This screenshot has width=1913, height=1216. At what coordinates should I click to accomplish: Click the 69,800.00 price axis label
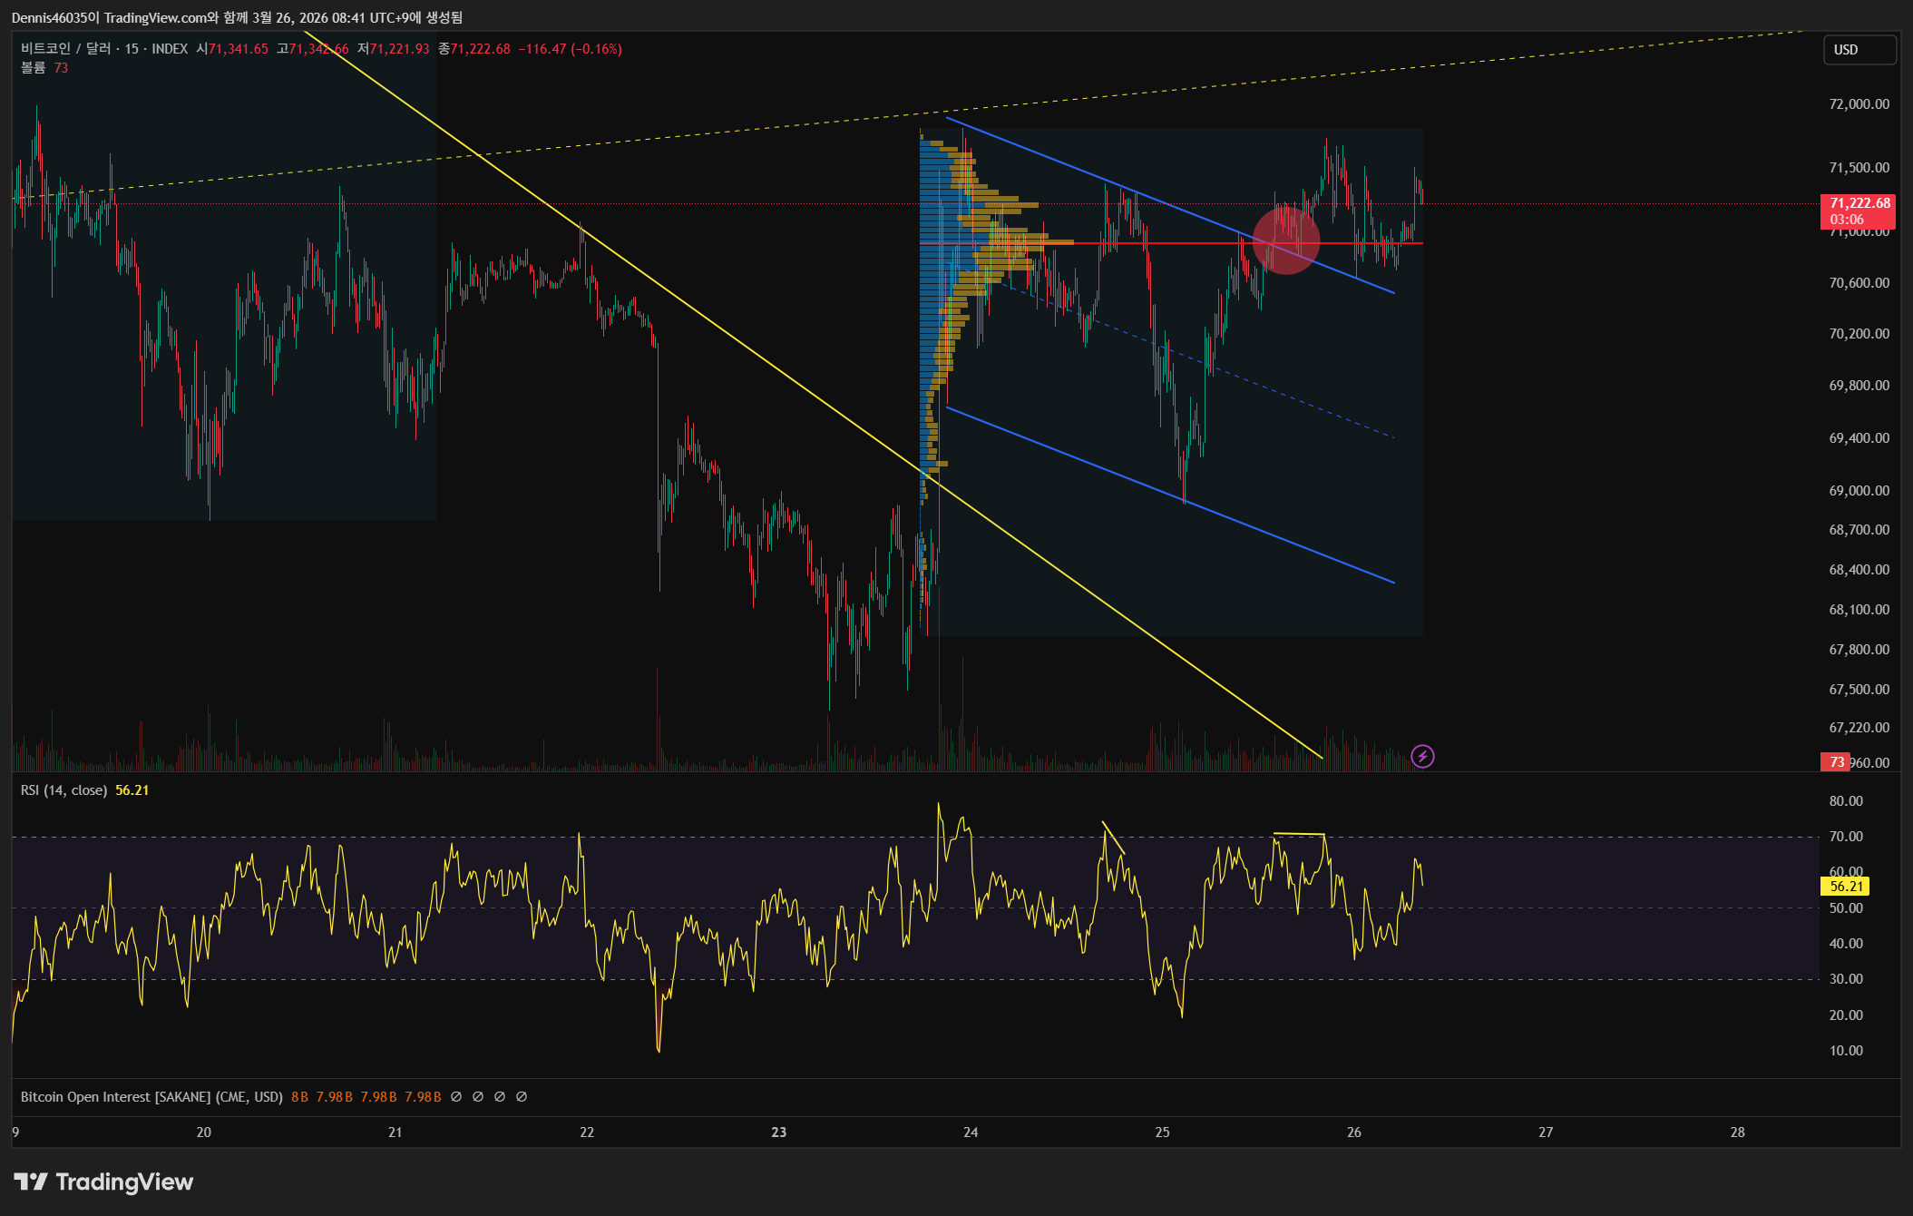pyautogui.click(x=1859, y=386)
